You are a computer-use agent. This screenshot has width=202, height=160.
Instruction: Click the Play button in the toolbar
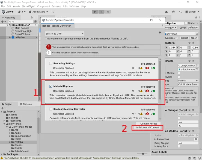95,12
